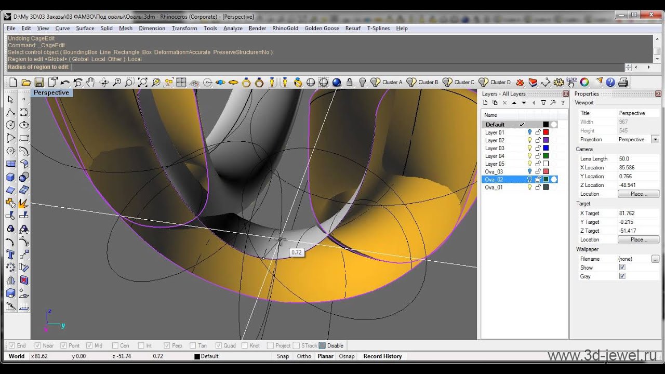This screenshot has height=374, width=665.
Task: Toggle the Near osnap checkbox
Action: 37,345
